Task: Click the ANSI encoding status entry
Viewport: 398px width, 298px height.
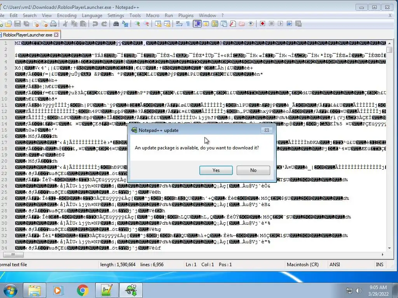Action: pos(335,265)
